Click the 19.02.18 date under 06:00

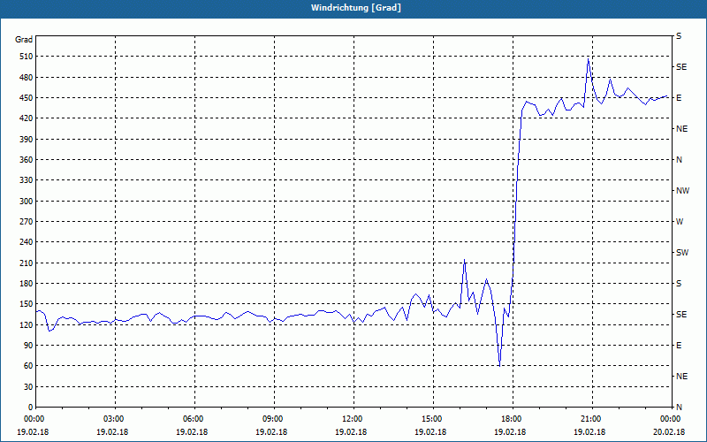(192, 431)
